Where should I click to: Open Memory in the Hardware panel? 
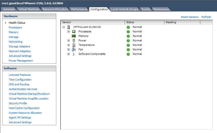point(13,32)
